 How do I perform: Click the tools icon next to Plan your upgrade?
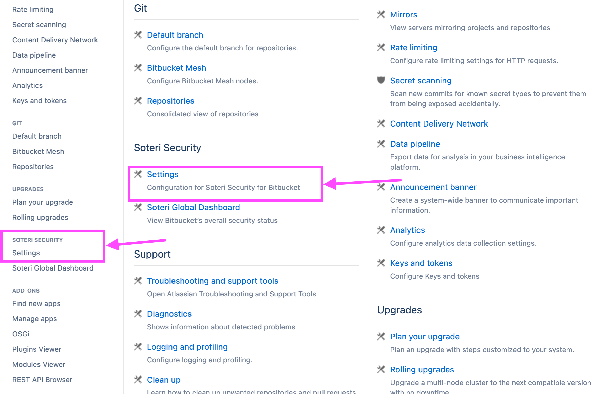tap(381, 336)
